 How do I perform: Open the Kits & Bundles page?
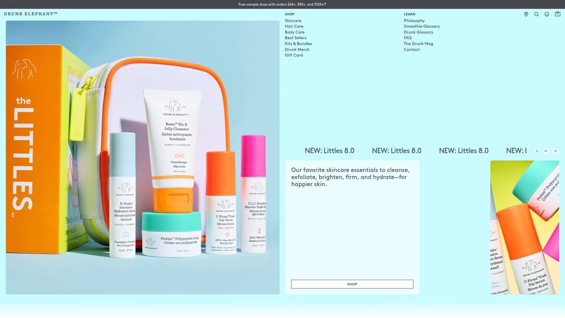299,43
